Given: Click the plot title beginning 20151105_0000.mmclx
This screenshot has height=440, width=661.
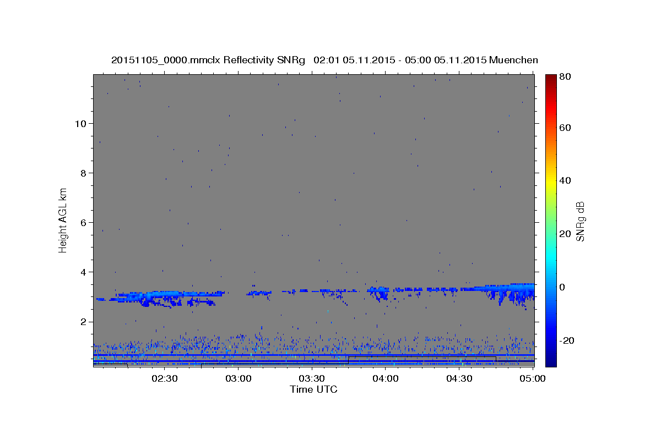Looking at the screenshot, I should 324,60.
